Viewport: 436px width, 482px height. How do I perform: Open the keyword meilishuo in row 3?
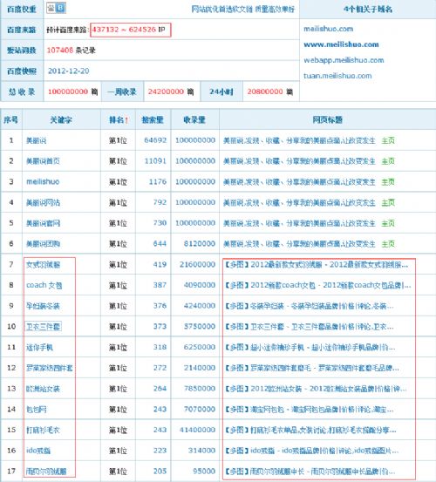(x=43, y=181)
